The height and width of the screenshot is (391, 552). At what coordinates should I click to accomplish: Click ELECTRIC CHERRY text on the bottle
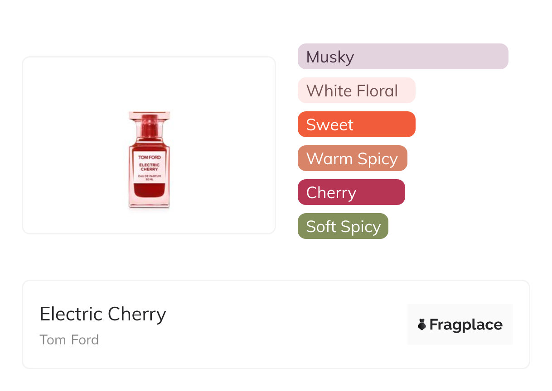[x=149, y=167]
